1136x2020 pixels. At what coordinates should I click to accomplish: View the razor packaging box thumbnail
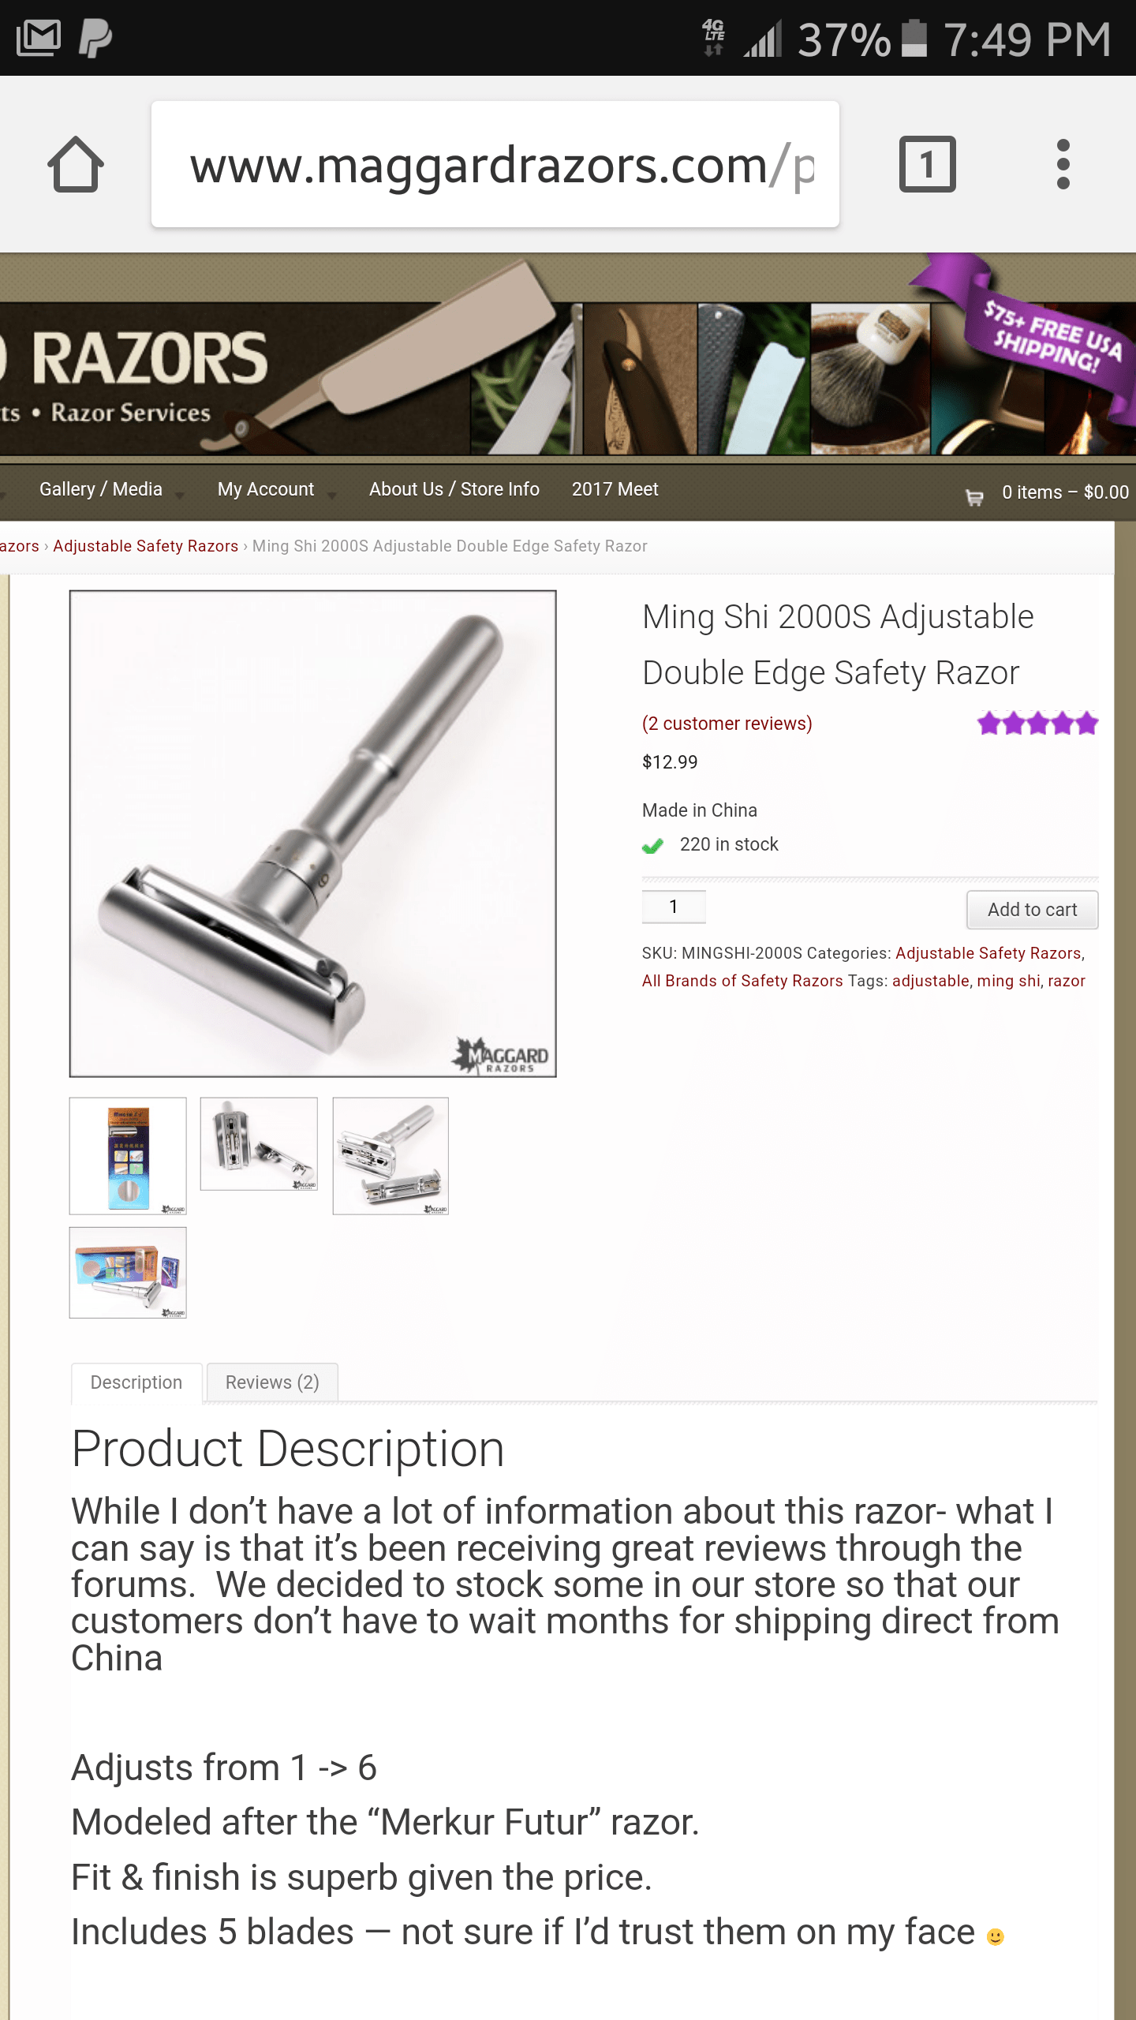click(x=128, y=1156)
